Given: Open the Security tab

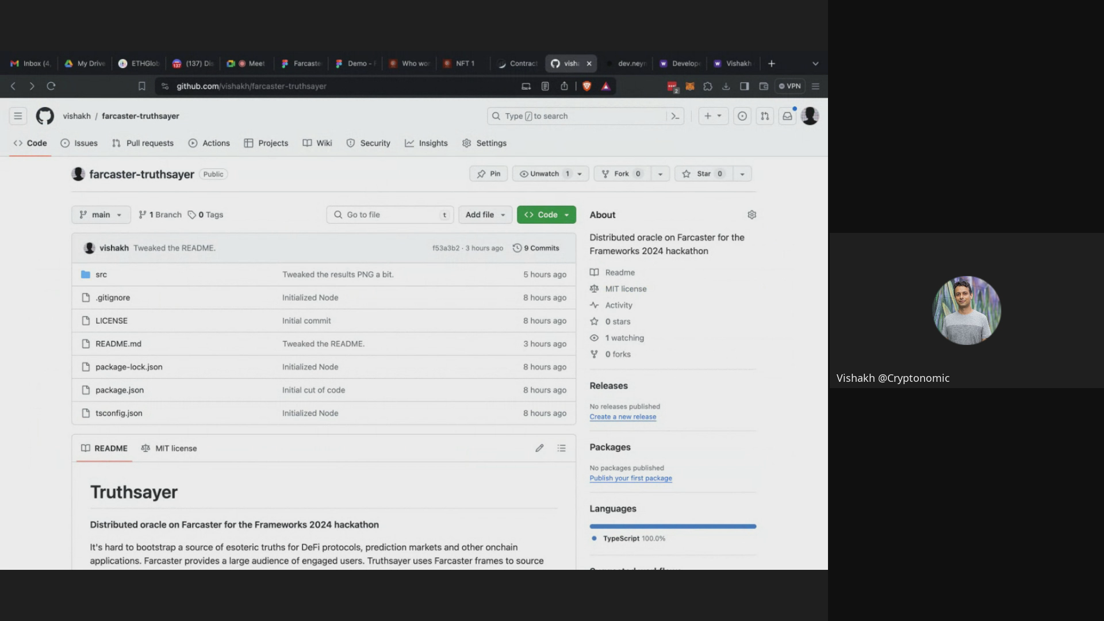Looking at the screenshot, I should pyautogui.click(x=368, y=143).
